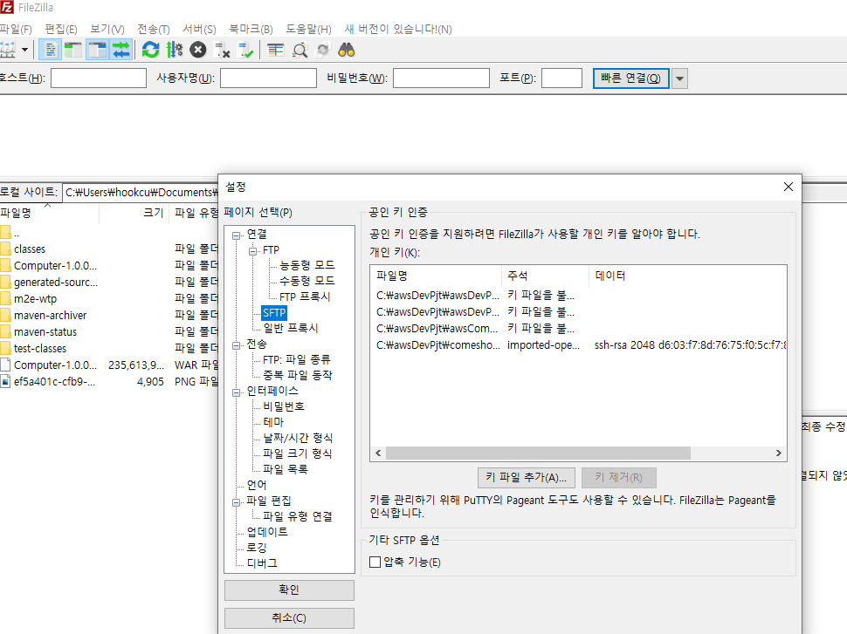
Task: Click reconnect to last server icon
Action: (x=245, y=51)
